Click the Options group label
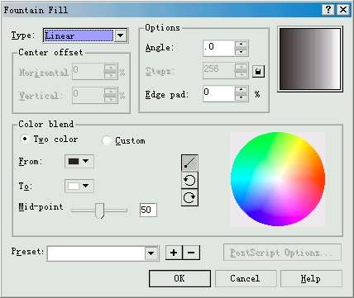This screenshot has width=354, height=298. coord(163,28)
